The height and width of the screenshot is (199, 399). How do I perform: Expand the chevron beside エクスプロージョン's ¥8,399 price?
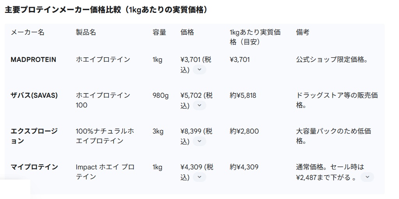[199, 141]
